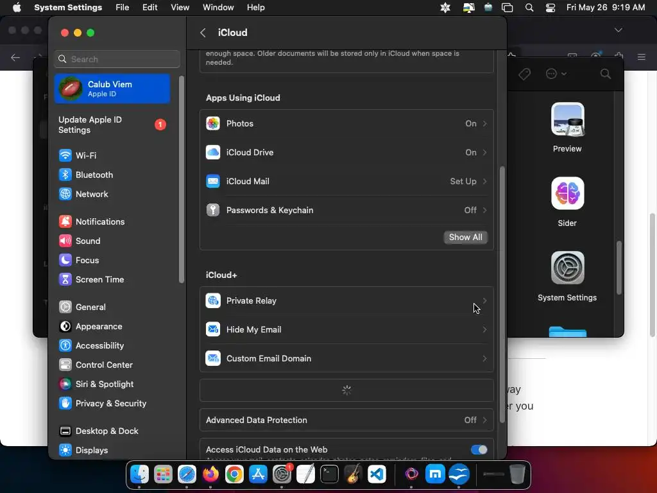The image size is (657, 493).
Task: Expand Photos row chevron showing On
Action: pos(485,124)
